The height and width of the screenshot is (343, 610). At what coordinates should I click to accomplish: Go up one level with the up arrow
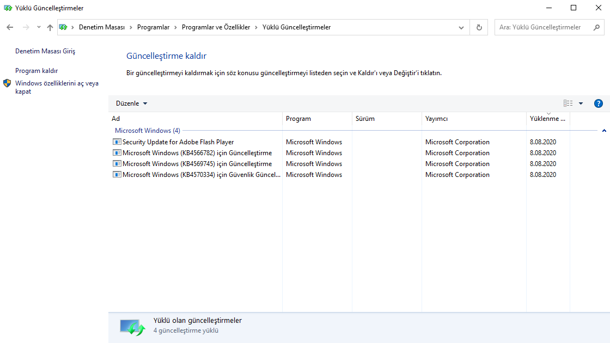tap(50, 27)
